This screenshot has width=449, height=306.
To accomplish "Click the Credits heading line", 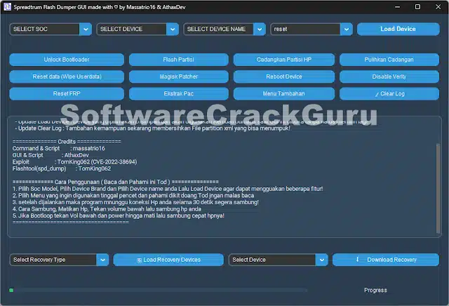I will tap(67, 142).
